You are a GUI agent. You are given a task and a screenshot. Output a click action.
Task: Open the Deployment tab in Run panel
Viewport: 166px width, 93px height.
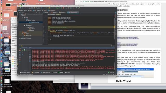[24, 48]
